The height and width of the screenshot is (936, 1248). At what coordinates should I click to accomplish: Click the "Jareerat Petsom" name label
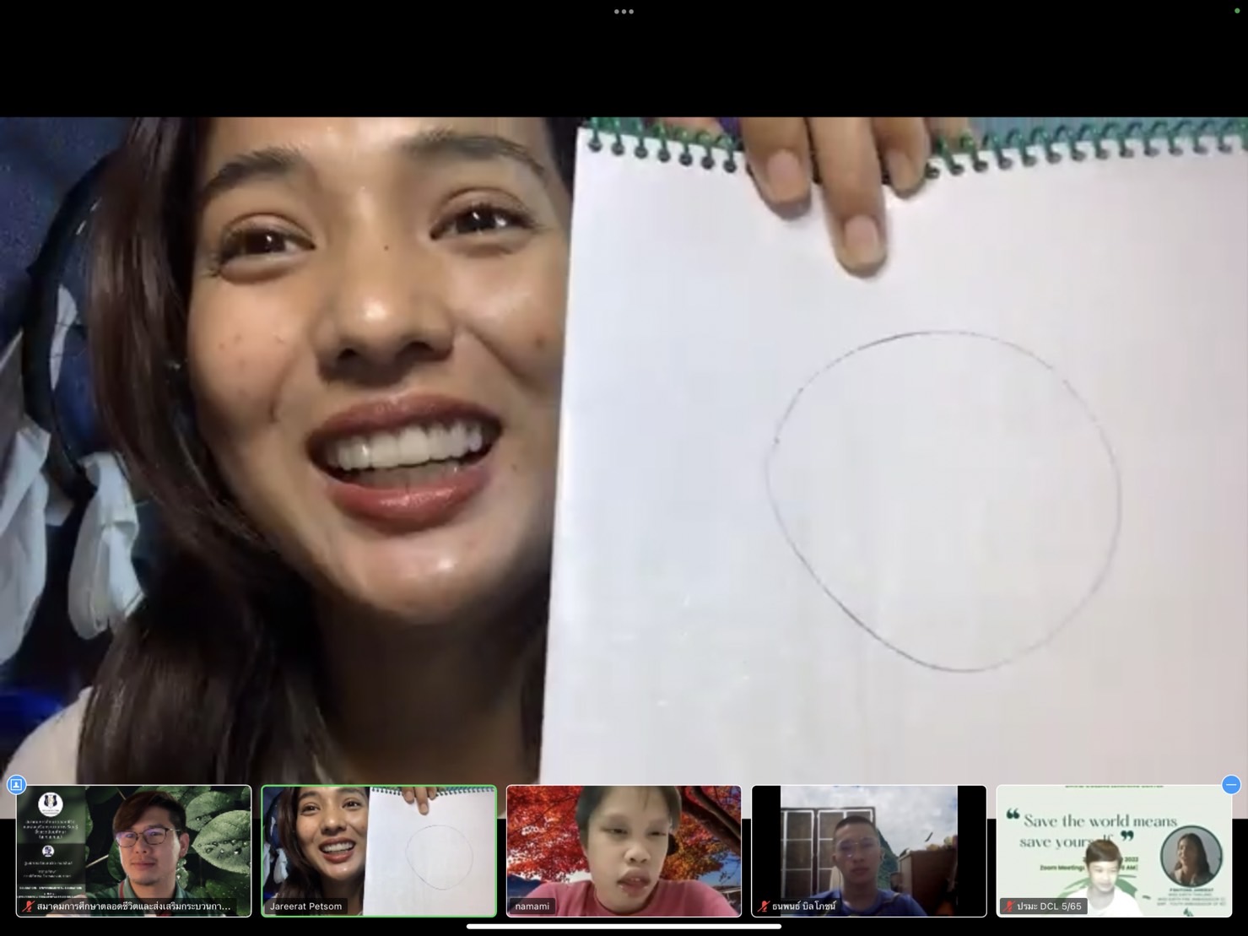(305, 906)
